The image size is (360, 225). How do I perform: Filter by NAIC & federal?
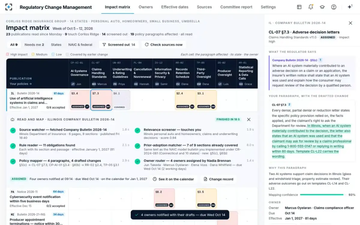click(x=80, y=45)
